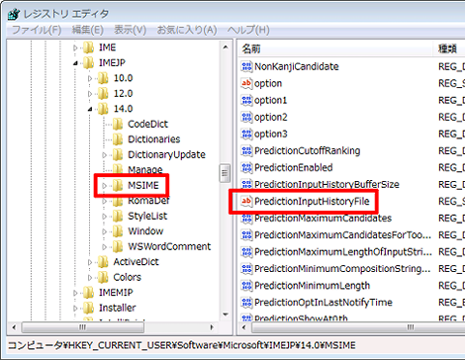This screenshot has width=465, height=360.
Task: Click tree pane scroll right arrow
Action: pos(212,327)
